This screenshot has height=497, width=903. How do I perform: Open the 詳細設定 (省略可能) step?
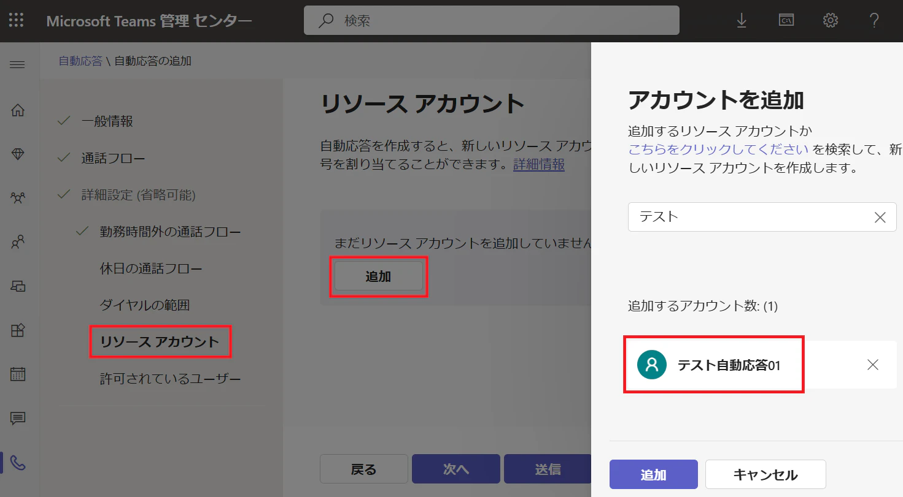[138, 195]
